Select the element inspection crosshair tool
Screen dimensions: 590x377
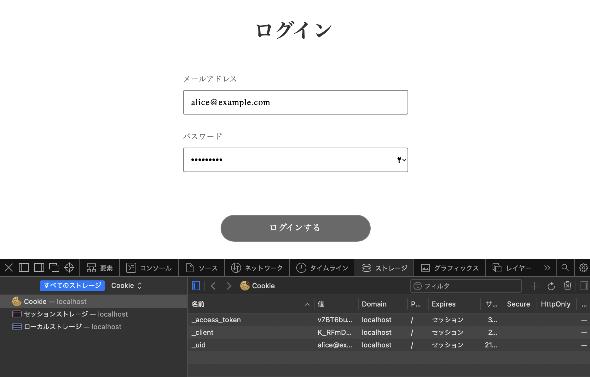pos(69,267)
